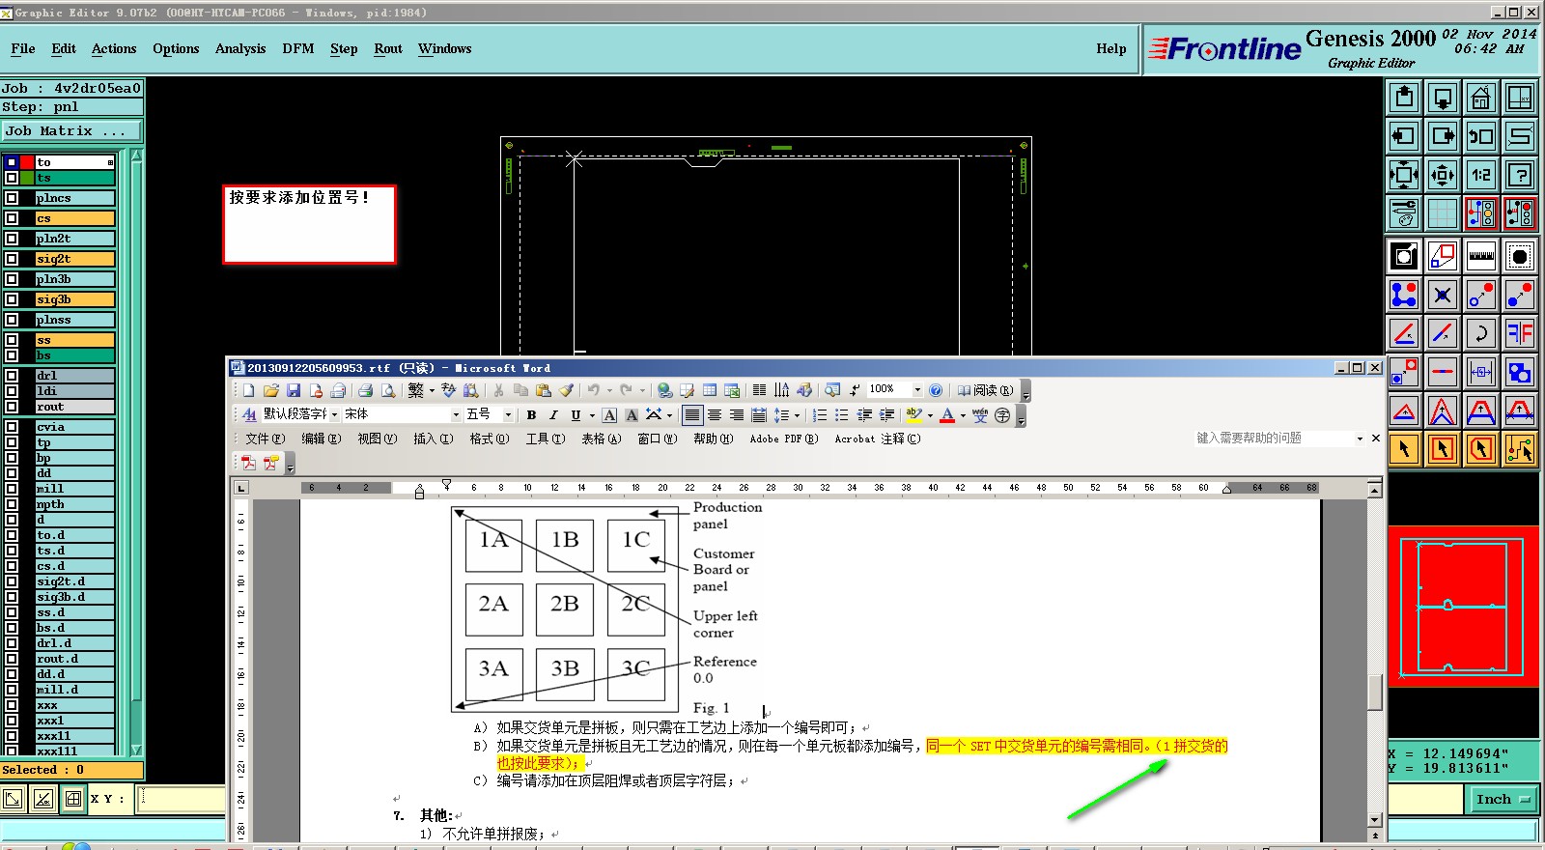Click the highlight color marker swatch
1545x850 pixels.
913,415
